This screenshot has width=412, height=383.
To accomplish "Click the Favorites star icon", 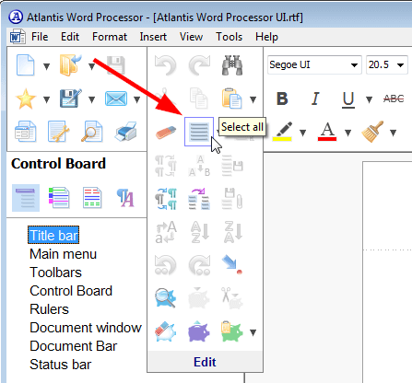I will 26,99.
